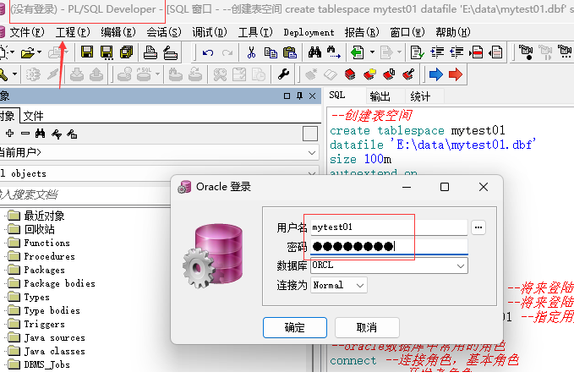The height and width of the screenshot is (383, 574).
Task: Click the Print toolbar icon
Action: coord(150,52)
